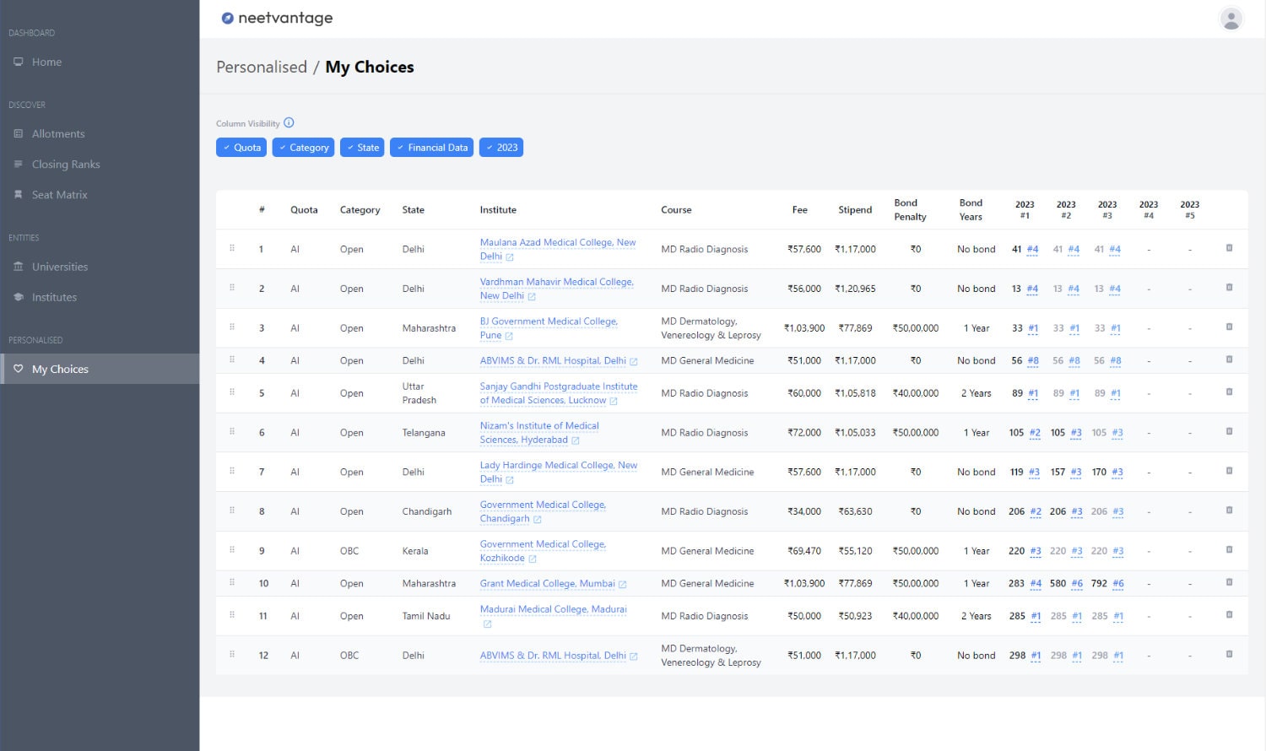Image resolution: width=1266 pixels, height=751 pixels.
Task: Remove row 12 with the trash icon
Action: [x=1229, y=654]
